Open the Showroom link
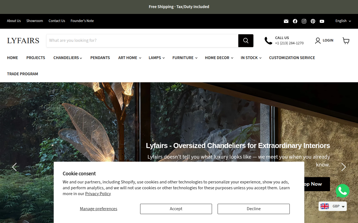 tap(35, 21)
